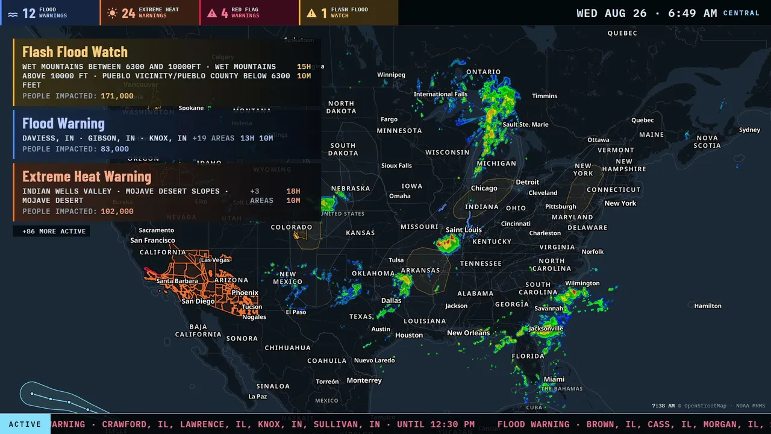Click the Sault Ste. Marie label
Screen dimensions: 771x434
[x=526, y=124]
